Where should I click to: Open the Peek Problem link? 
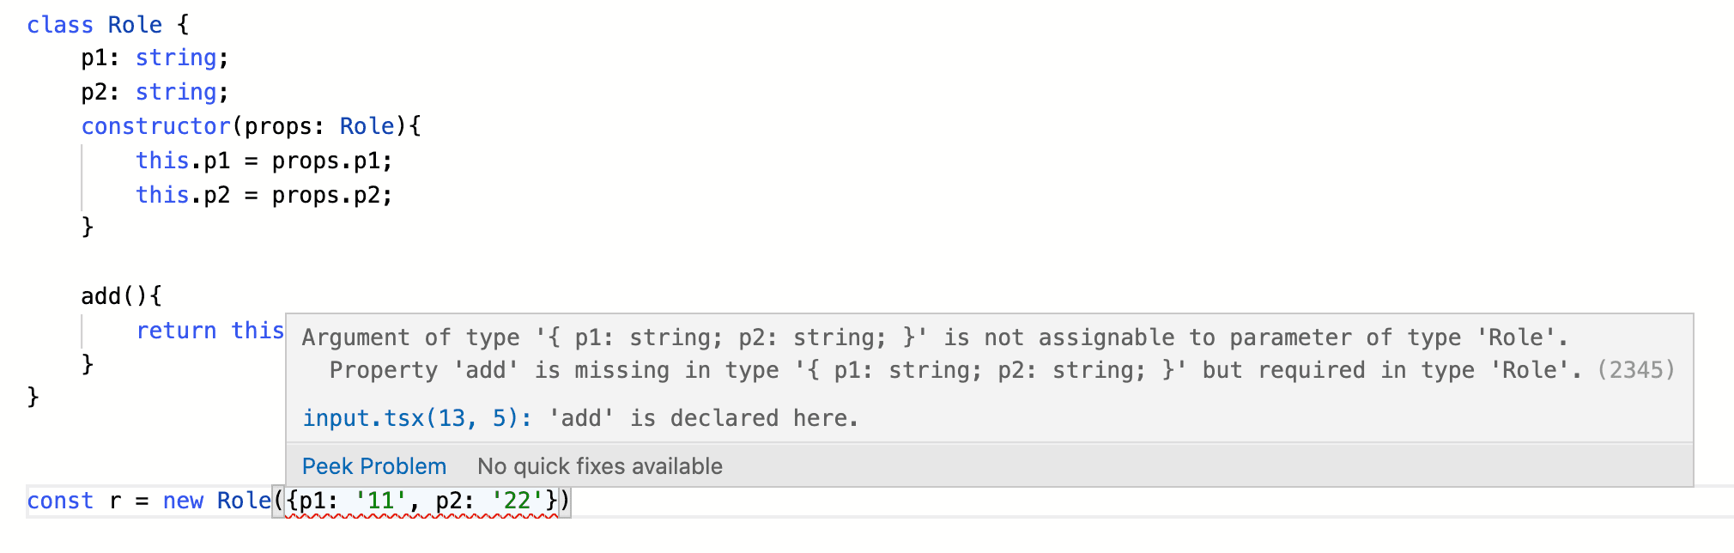point(374,466)
